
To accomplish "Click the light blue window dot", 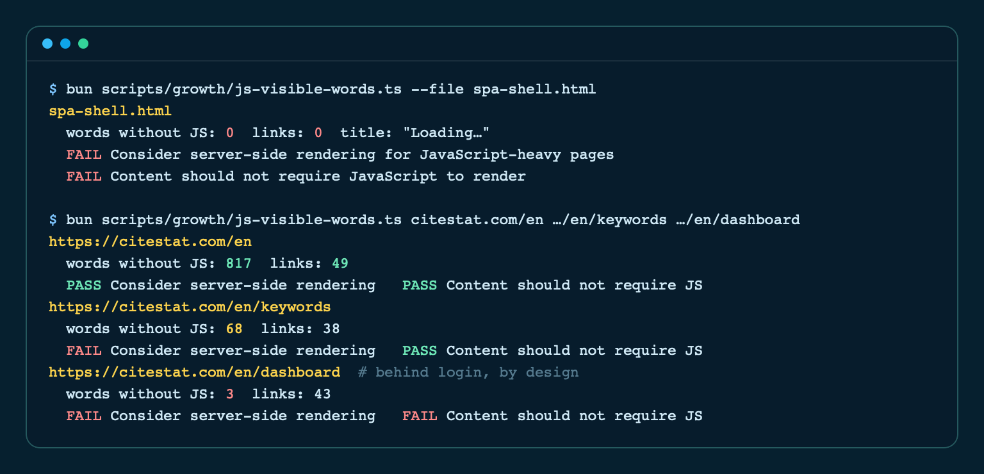I will point(47,44).
